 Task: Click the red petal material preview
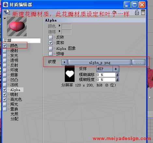(x=17, y=27)
